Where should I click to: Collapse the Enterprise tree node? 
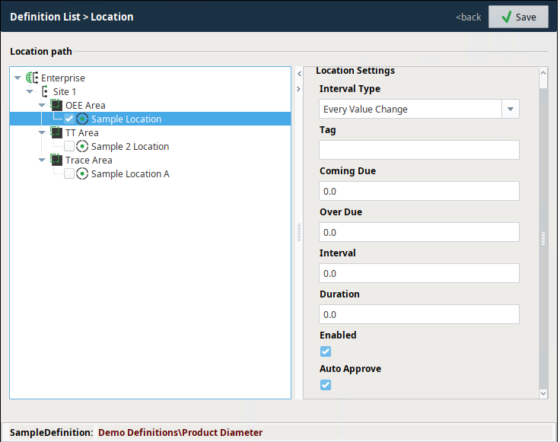pos(17,78)
